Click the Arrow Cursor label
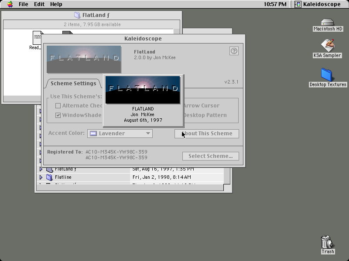 pyautogui.click(x=202, y=106)
